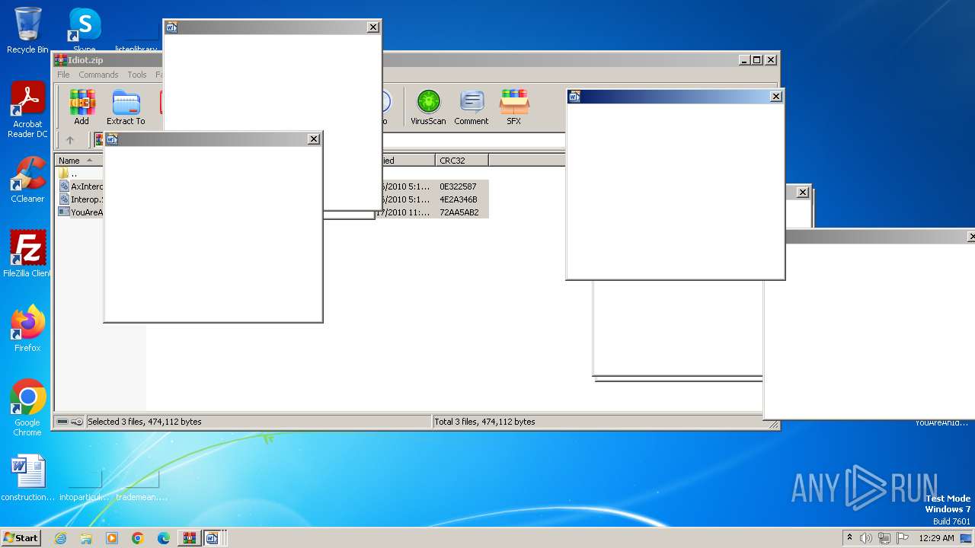Open the Commands menu in WinRAR
The height and width of the screenshot is (548, 975).
point(98,75)
